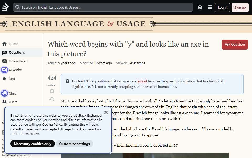Click the Tags label icon
The width and height of the screenshot is (252, 158).
point(4,78)
